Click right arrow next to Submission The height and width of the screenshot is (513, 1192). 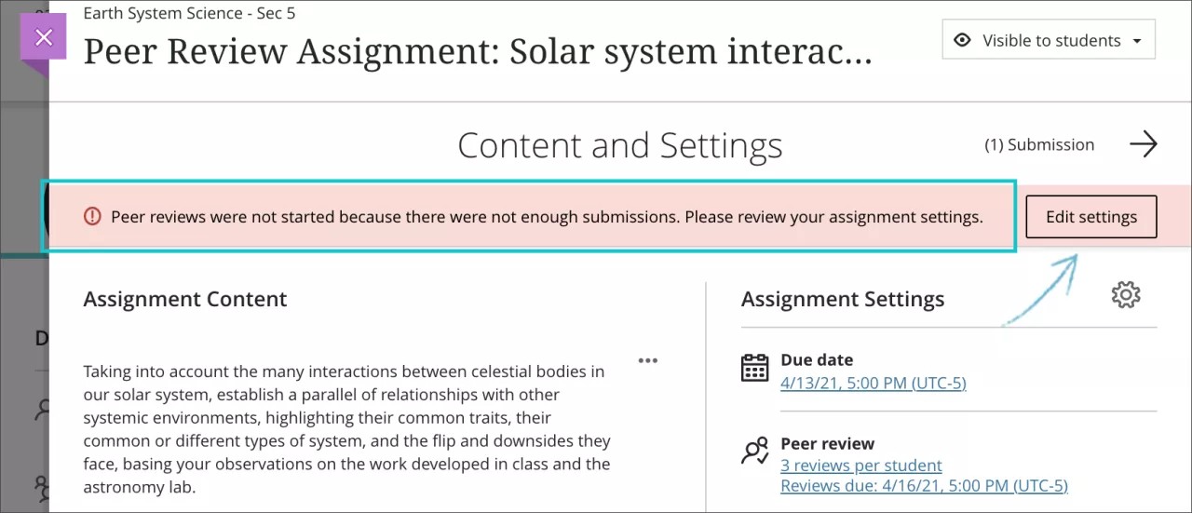pyautogui.click(x=1143, y=144)
